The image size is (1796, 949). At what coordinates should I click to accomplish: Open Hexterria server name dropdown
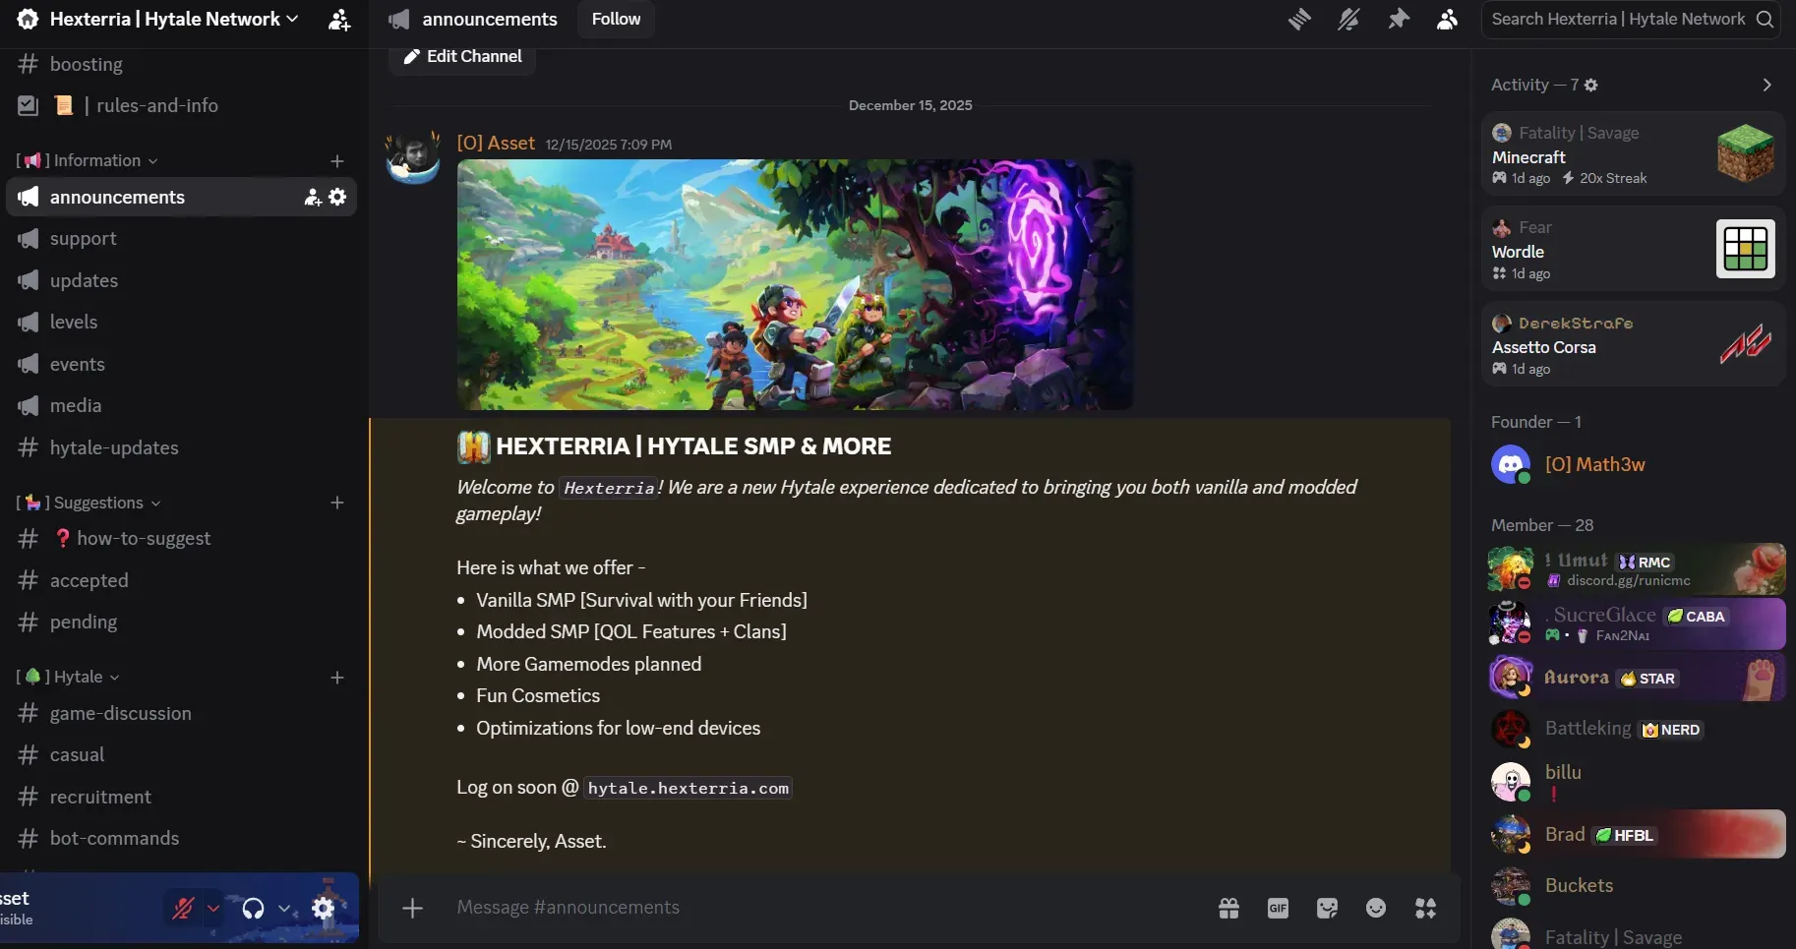(173, 20)
